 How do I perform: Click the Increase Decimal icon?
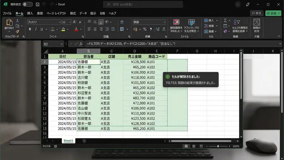(x=157, y=29)
